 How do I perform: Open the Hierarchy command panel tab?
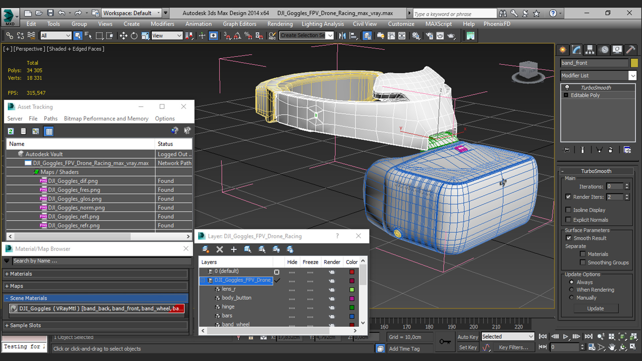click(x=590, y=50)
